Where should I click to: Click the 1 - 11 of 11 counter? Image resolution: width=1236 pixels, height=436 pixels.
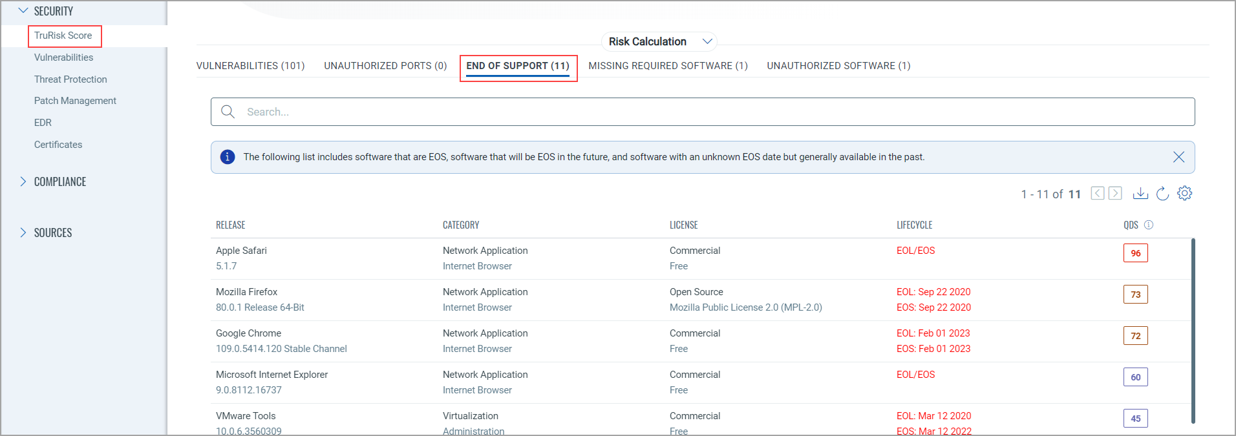point(1050,194)
